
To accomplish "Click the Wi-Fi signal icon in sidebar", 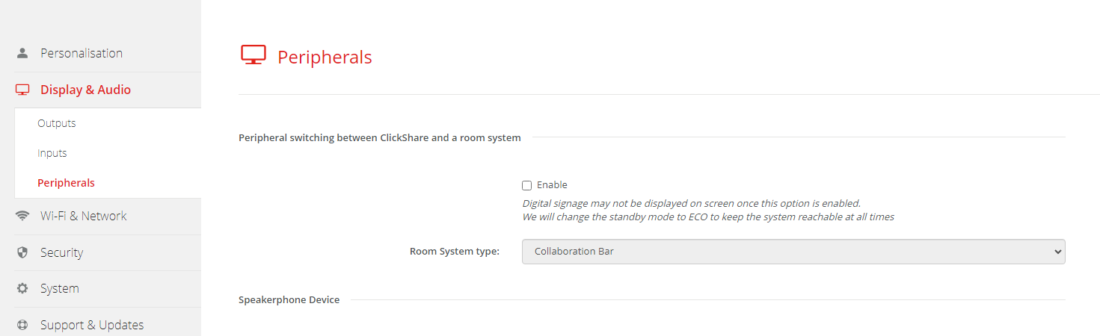I will [22, 216].
